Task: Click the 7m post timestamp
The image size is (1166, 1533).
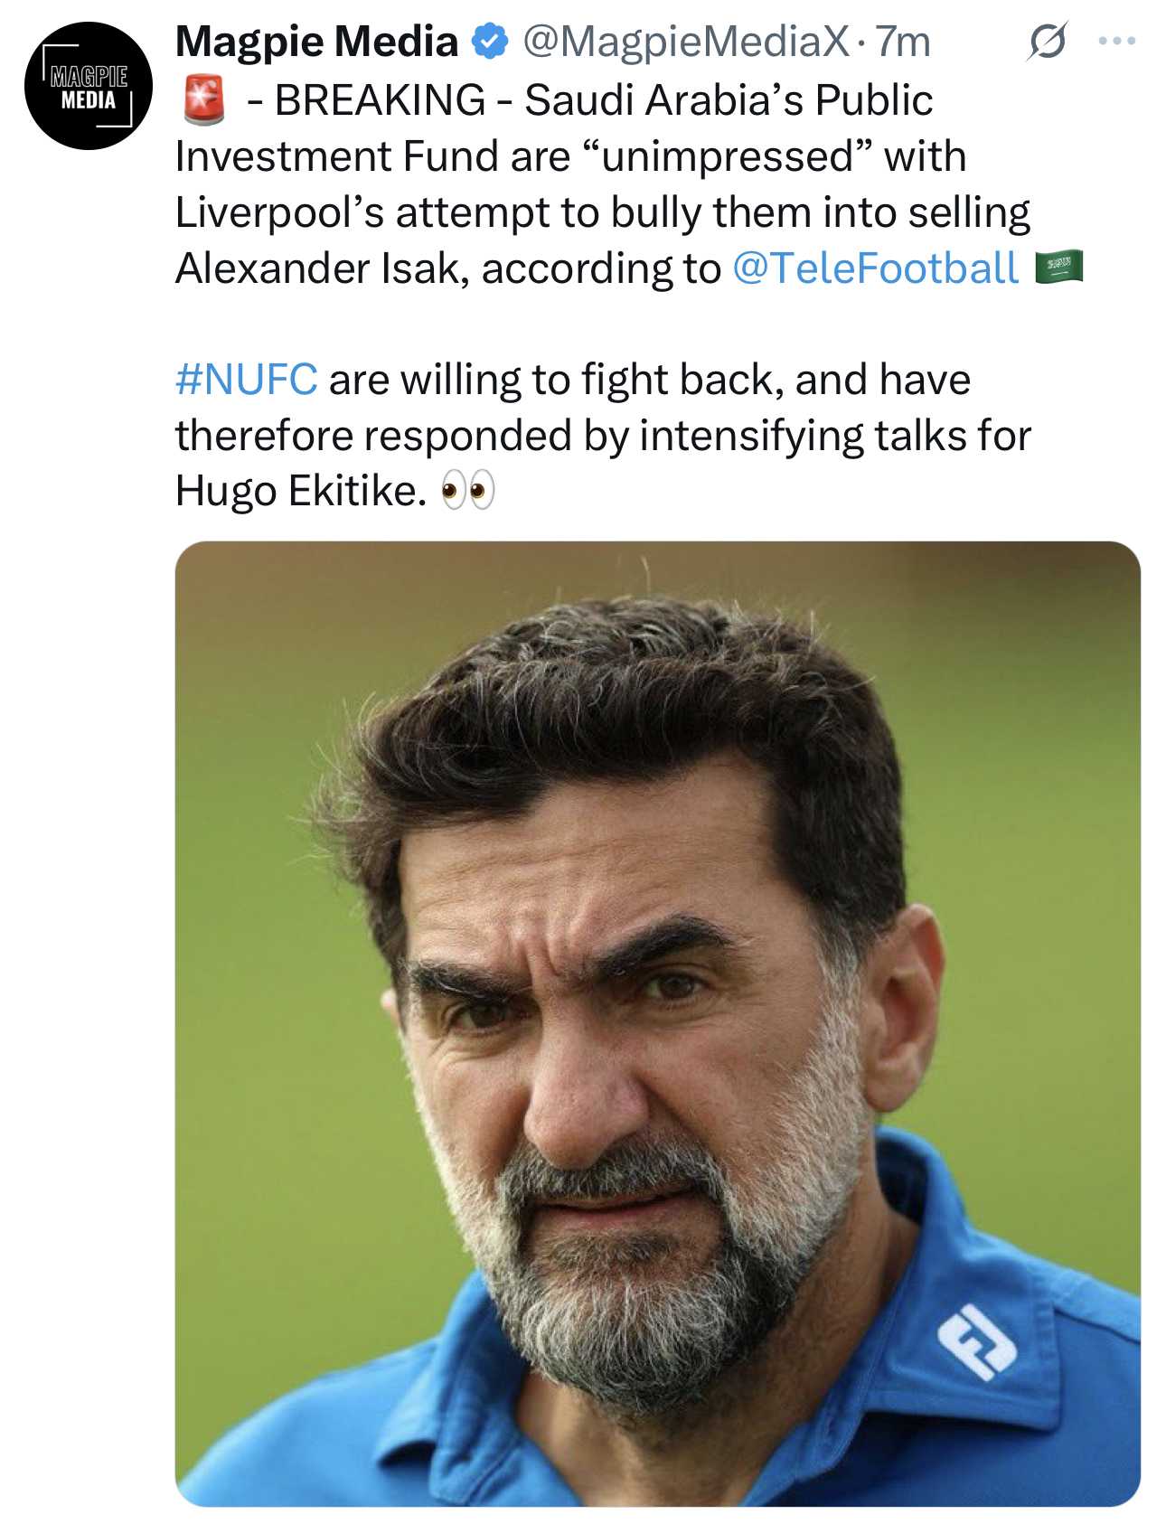Action: 903,42
